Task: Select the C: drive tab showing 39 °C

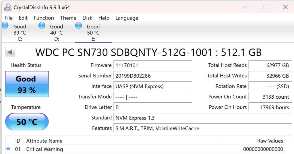Action: (x=20, y=33)
